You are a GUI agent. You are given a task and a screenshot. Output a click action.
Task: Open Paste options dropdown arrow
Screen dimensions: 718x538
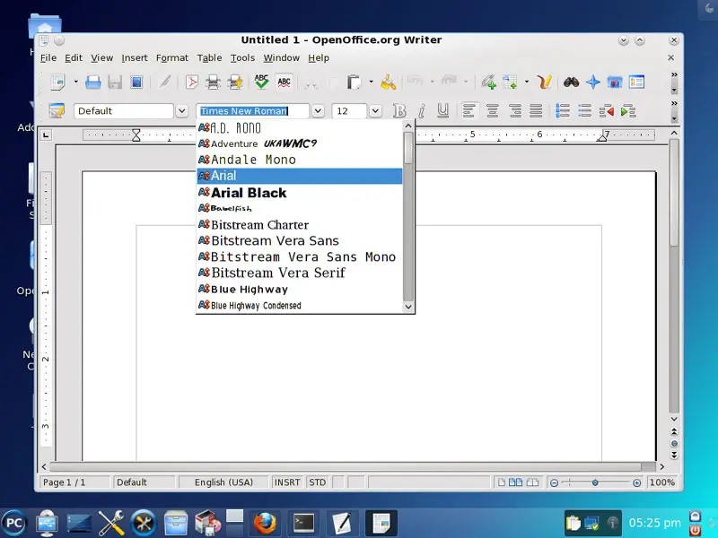point(371,82)
